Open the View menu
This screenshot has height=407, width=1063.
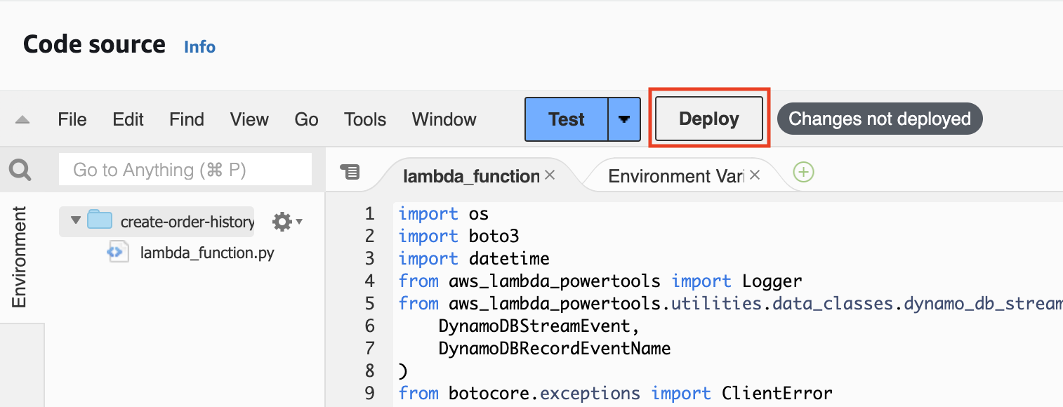(x=249, y=119)
